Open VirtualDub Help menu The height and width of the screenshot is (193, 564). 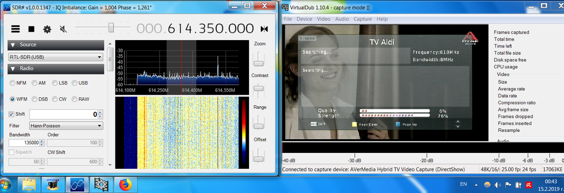pyautogui.click(x=382, y=19)
